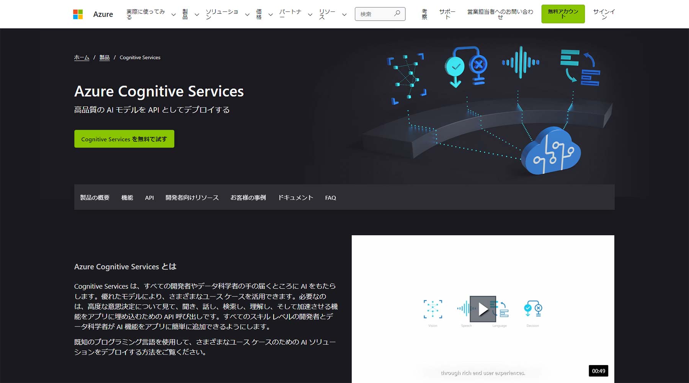The image size is (689, 383).
Task: Click the Microsoft logo icon
Action: pos(78,14)
